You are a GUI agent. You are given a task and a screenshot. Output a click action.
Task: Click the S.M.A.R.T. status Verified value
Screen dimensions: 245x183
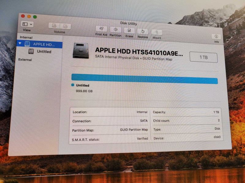(142, 138)
